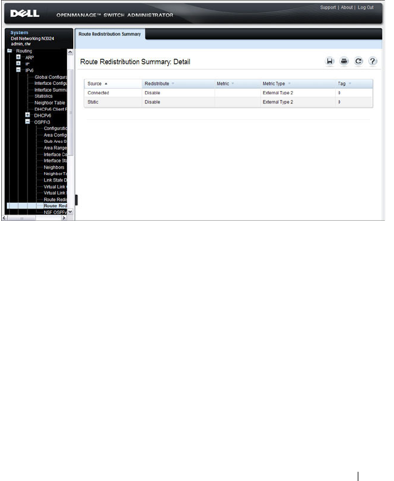Open the Neighbor Table tree item
The width and height of the screenshot is (394, 481).
tap(50, 103)
